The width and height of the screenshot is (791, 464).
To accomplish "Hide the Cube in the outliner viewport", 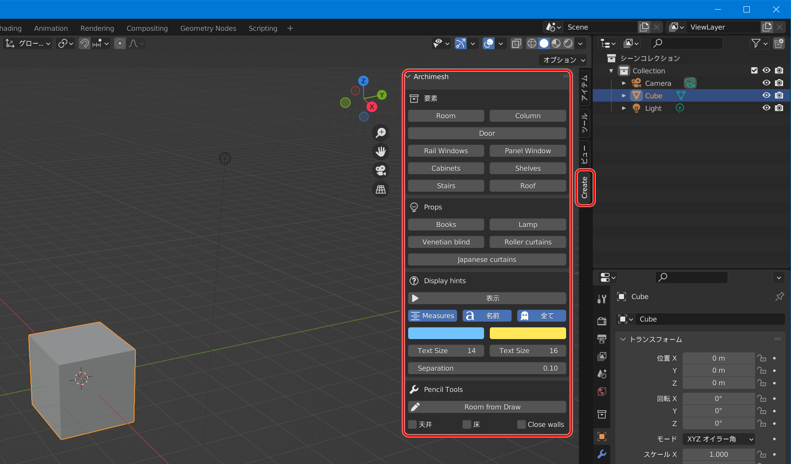I will 766,95.
